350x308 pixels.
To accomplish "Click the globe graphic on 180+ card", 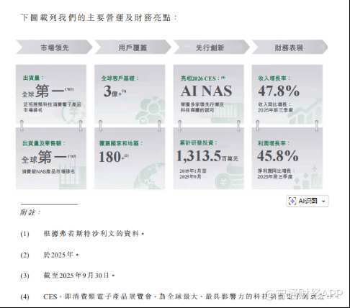I will tap(150, 176).
